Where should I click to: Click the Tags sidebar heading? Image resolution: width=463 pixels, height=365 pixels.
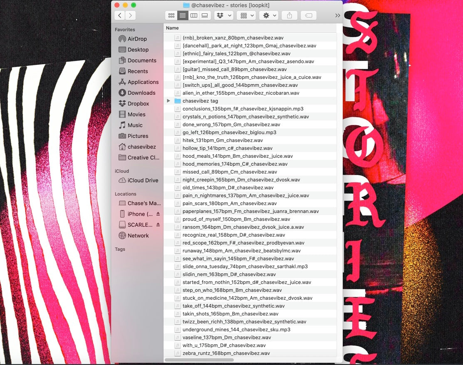click(x=120, y=249)
